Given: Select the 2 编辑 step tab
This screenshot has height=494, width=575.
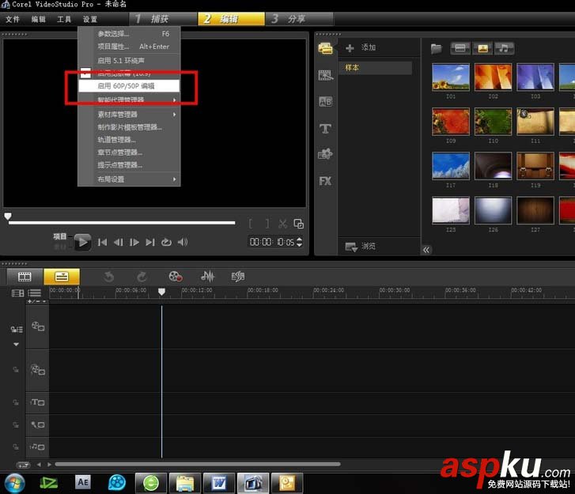Looking at the screenshot, I should tap(231, 19).
